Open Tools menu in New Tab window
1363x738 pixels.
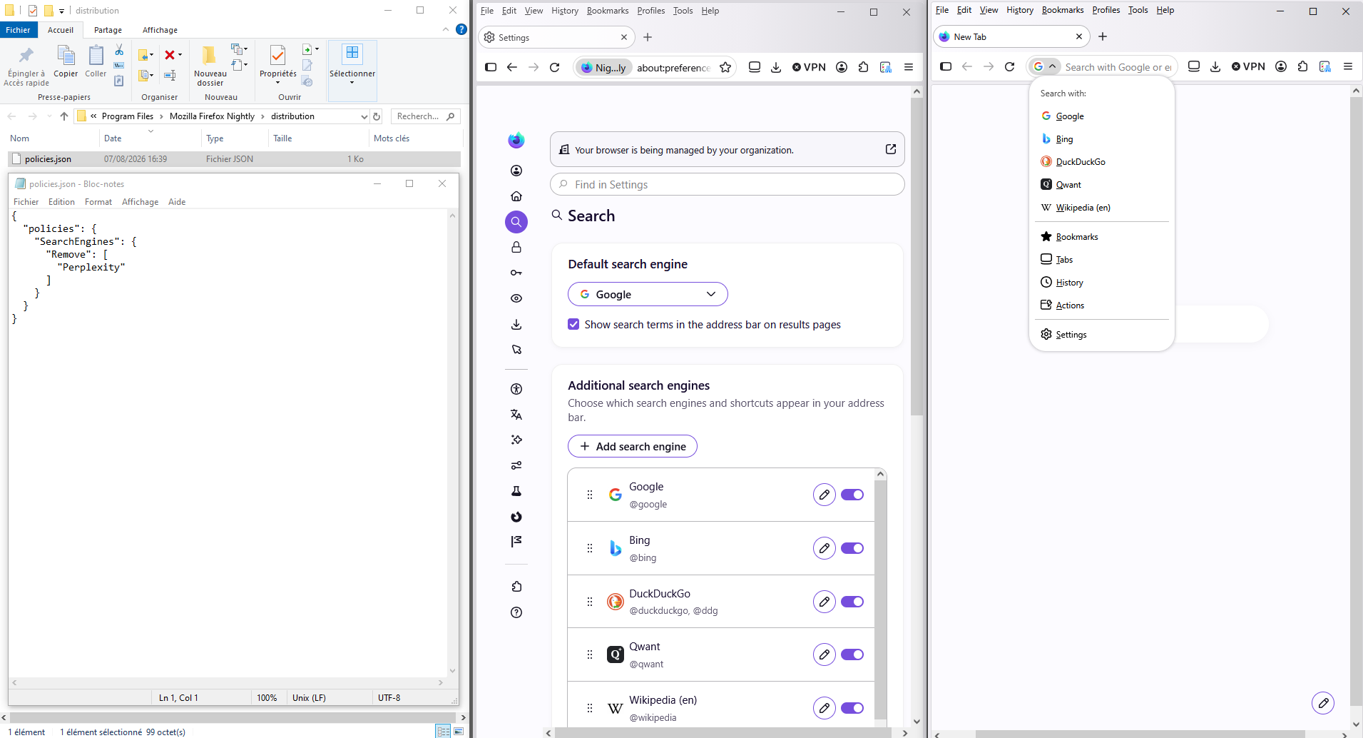[1138, 10]
